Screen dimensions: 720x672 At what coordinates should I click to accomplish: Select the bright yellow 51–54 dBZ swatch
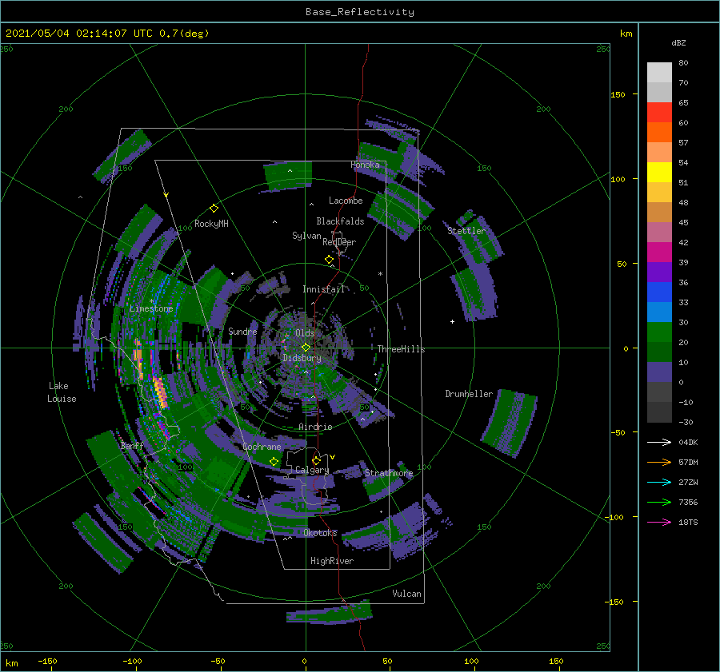point(659,173)
